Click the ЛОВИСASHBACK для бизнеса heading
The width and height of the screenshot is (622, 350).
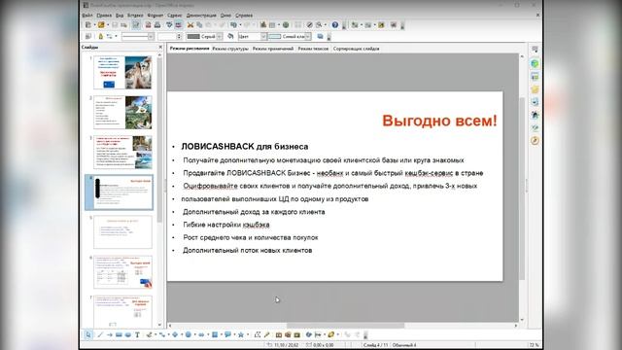click(x=245, y=147)
